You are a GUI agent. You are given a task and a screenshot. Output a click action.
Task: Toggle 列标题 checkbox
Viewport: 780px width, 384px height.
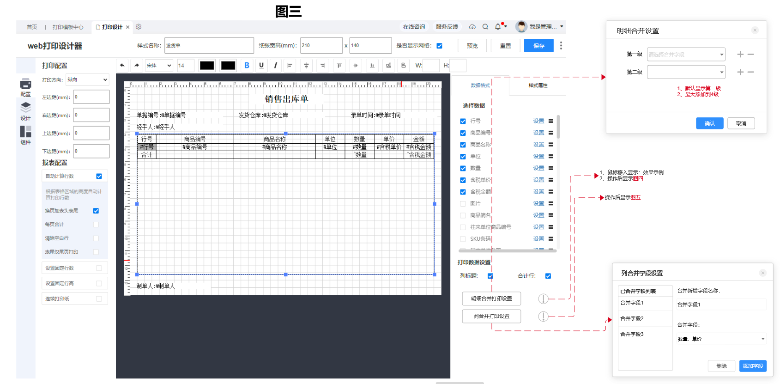(x=490, y=276)
